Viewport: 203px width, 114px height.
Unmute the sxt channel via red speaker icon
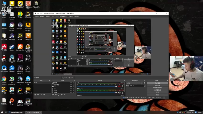[119, 86]
